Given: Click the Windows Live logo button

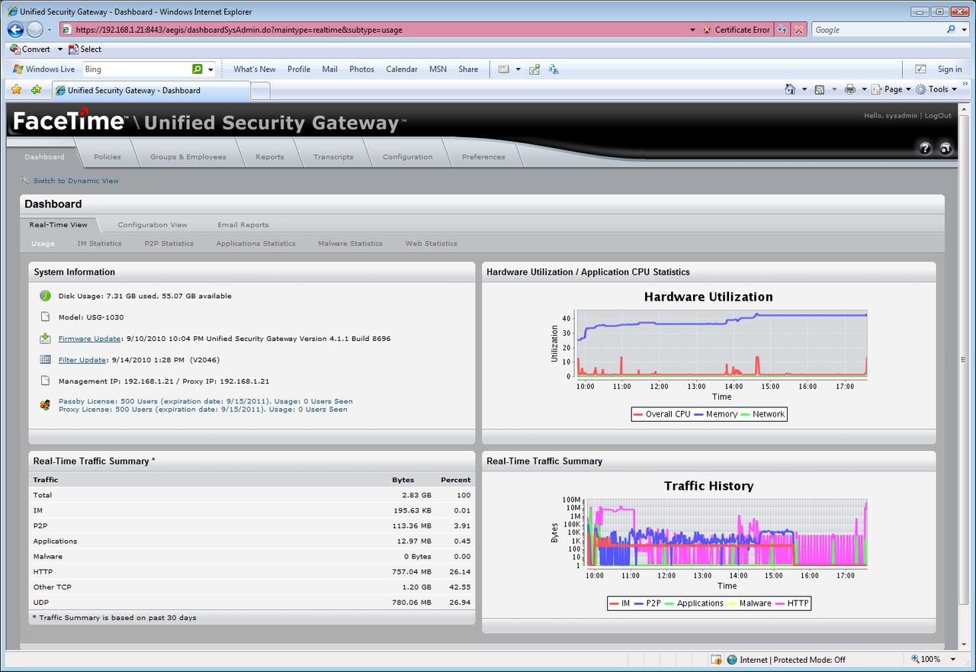Looking at the screenshot, I should (44, 69).
